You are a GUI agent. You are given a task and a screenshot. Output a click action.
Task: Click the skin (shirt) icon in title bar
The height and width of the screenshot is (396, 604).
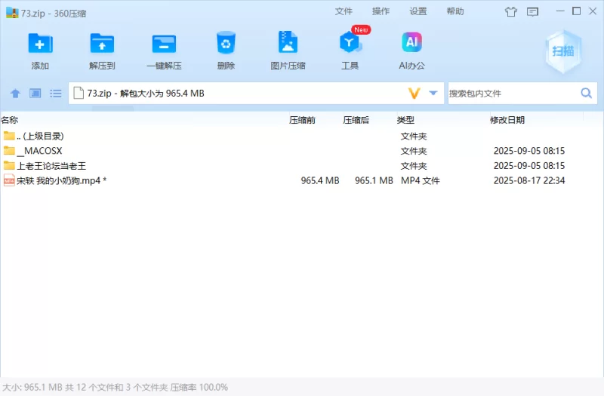pyautogui.click(x=511, y=11)
